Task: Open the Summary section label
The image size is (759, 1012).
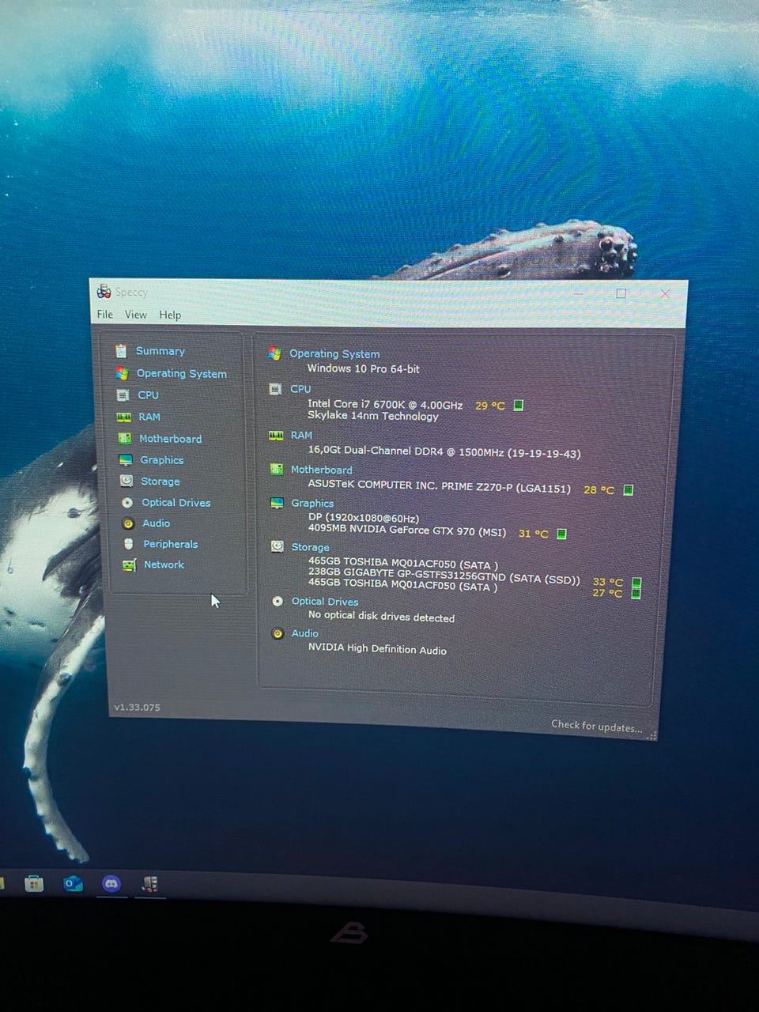Action: coord(160,351)
